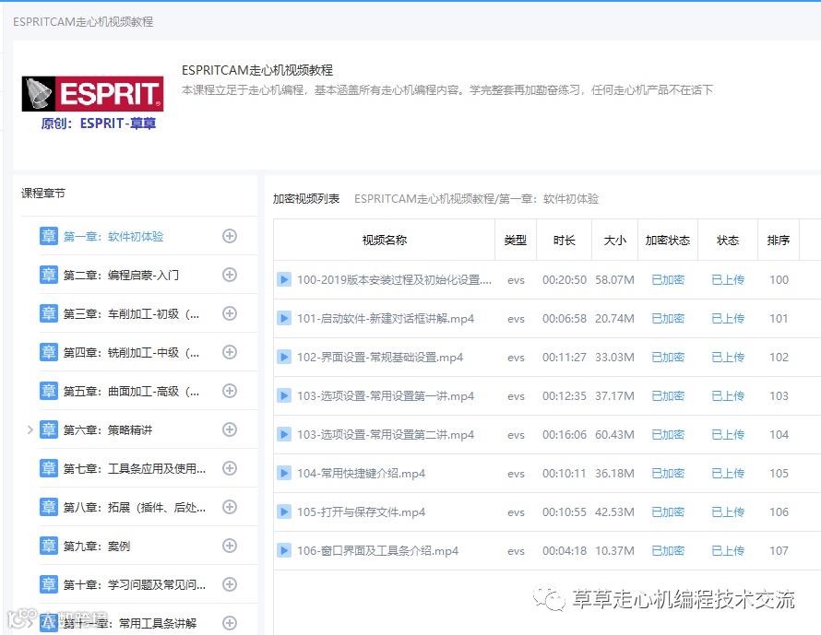Select chapter 第九章：案例
821x635 pixels.
click(96, 547)
